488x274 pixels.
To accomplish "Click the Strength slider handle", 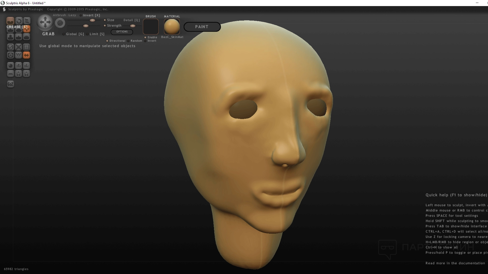I will [86, 26].
